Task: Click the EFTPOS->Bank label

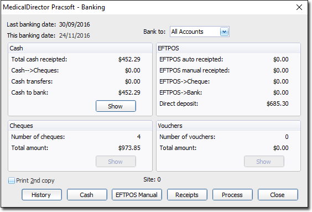Action: (181, 92)
